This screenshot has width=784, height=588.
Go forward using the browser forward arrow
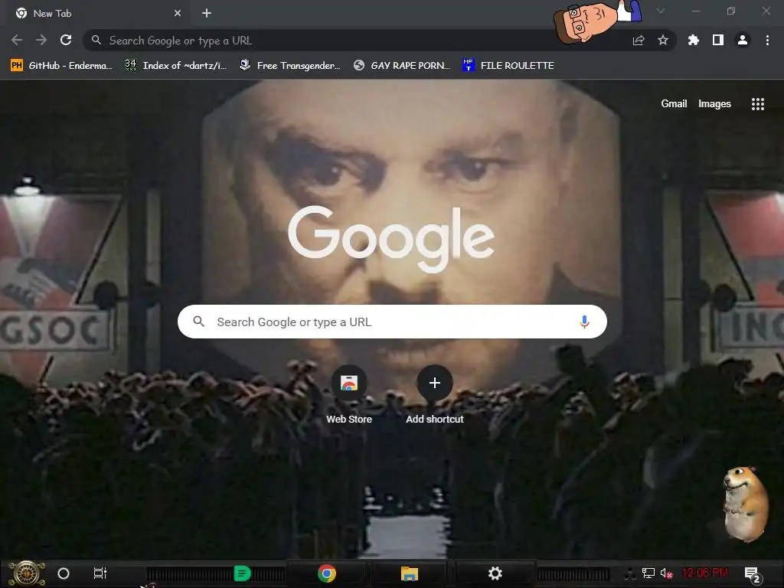(x=41, y=40)
